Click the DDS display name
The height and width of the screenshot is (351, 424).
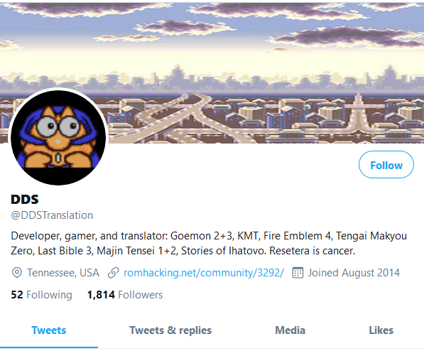tap(25, 200)
